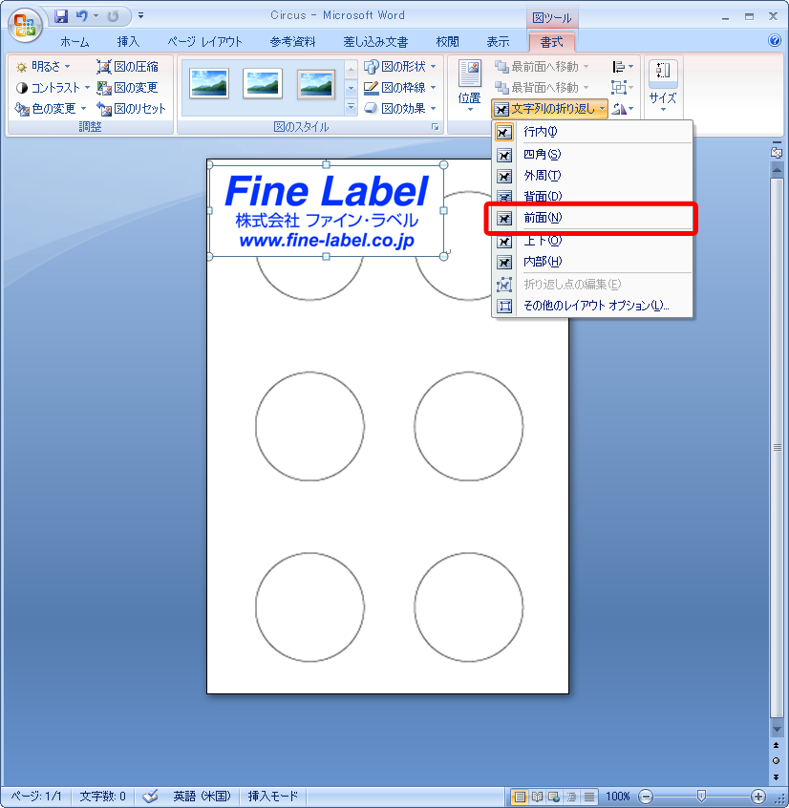Click next page browse arrow
The height and width of the screenshot is (808, 789).
pyautogui.click(x=777, y=777)
